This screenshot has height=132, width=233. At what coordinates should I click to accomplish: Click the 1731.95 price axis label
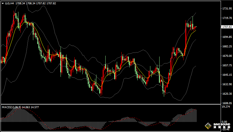click(x=227, y=9)
